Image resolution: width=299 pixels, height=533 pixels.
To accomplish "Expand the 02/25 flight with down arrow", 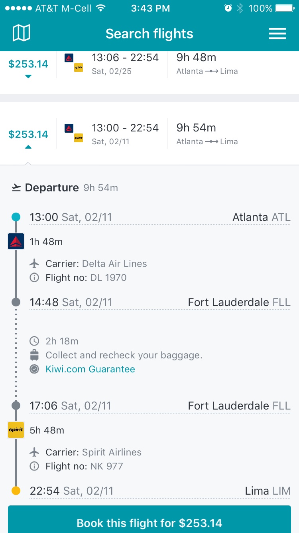I will [28, 76].
